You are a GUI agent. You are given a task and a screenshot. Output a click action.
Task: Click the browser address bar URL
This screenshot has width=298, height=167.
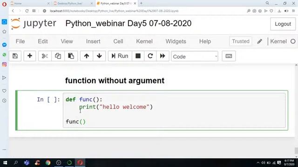[x=114, y=11]
